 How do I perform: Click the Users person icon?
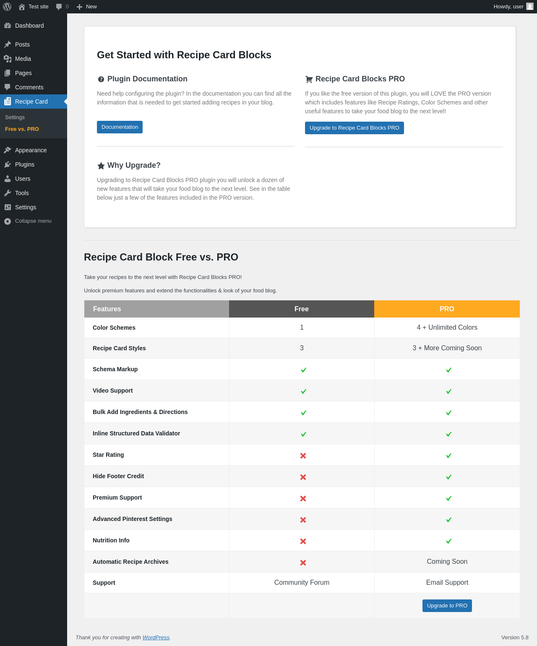click(x=8, y=179)
